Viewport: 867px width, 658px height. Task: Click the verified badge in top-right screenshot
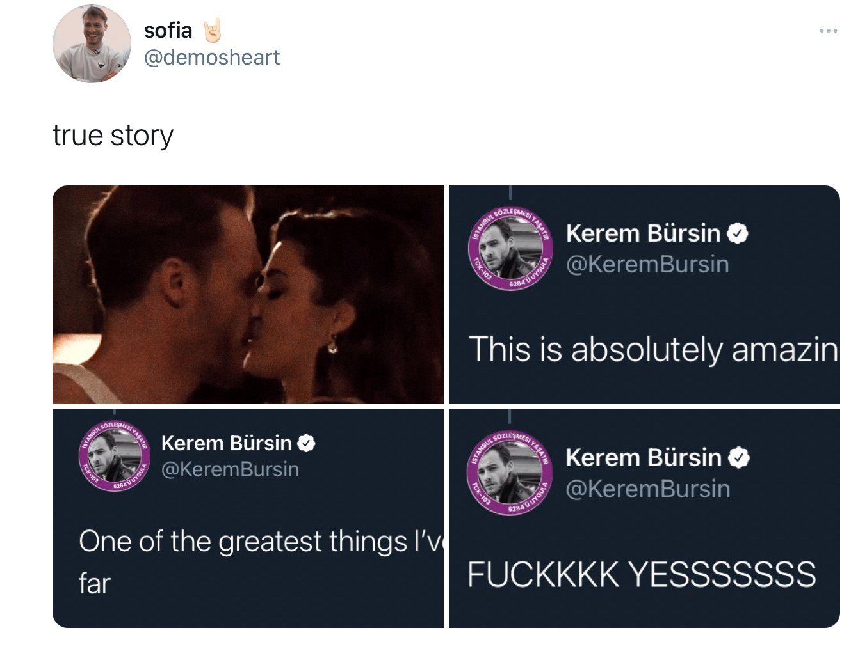[738, 234]
